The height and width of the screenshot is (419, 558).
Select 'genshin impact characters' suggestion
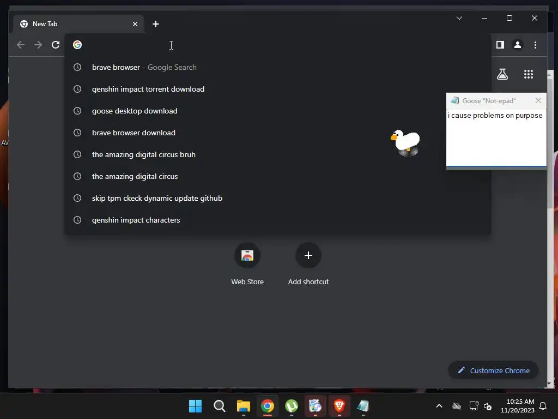[277, 220]
